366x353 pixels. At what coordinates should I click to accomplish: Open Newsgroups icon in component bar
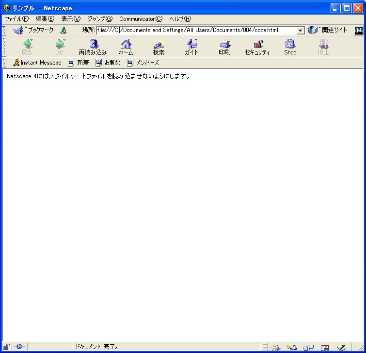pos(308,347)
